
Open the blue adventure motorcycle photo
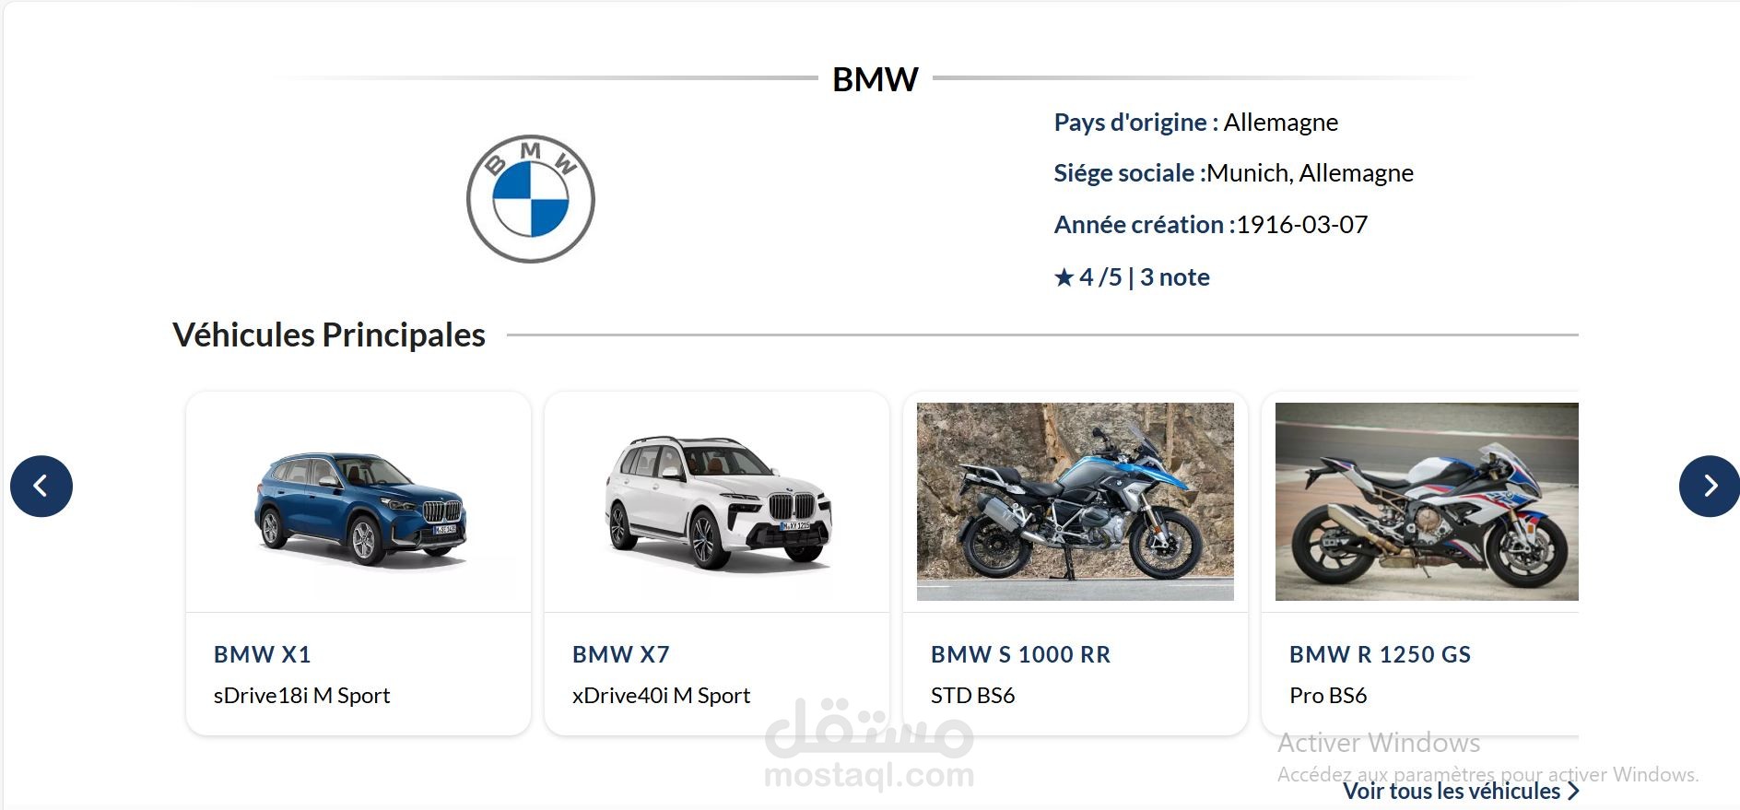point(1076,501)
